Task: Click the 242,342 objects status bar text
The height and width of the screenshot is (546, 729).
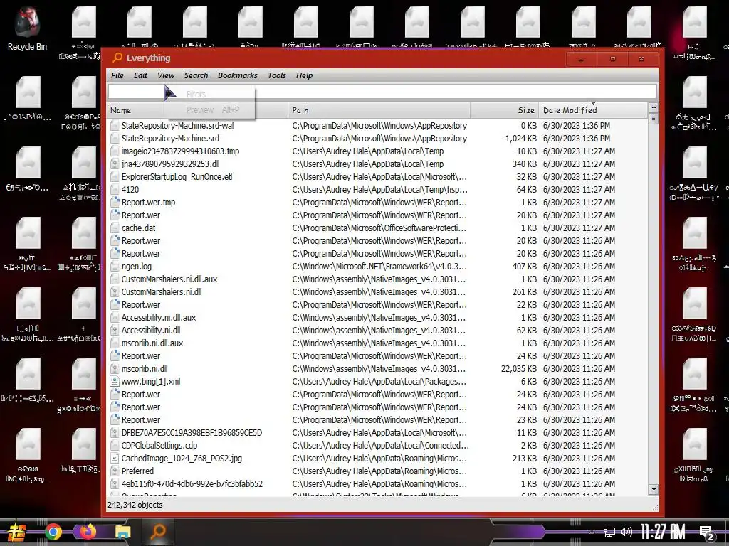Action: [x=135, y=505]
